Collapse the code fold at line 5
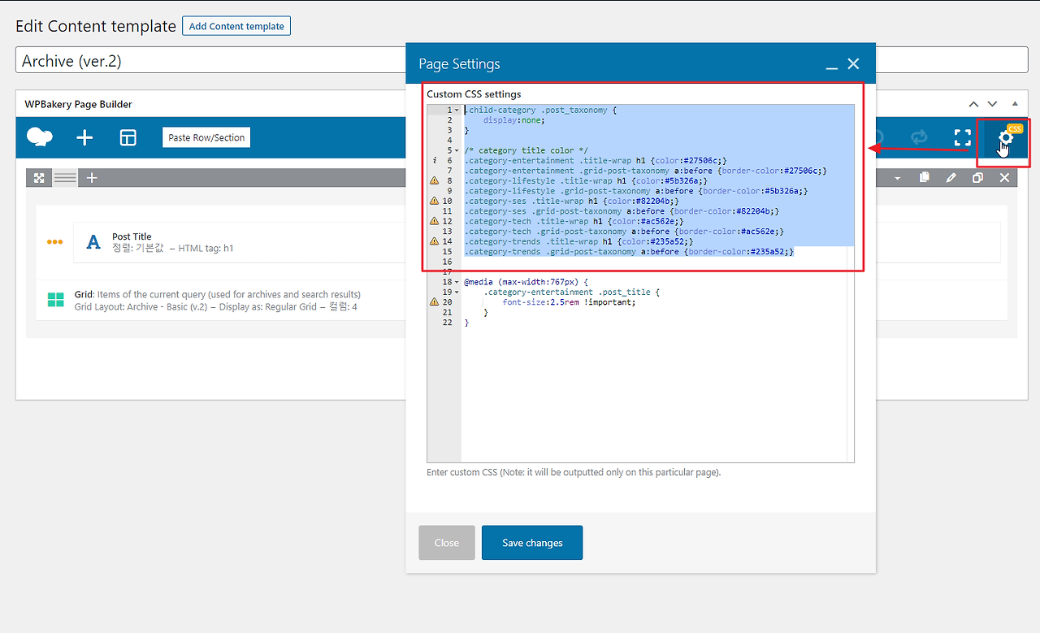The height and width of the screenshot is (633, 1040). click(x=457, y=151)
